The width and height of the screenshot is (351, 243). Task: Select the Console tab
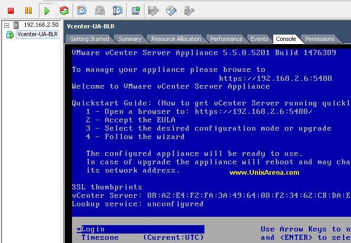[x=286, y=39]
